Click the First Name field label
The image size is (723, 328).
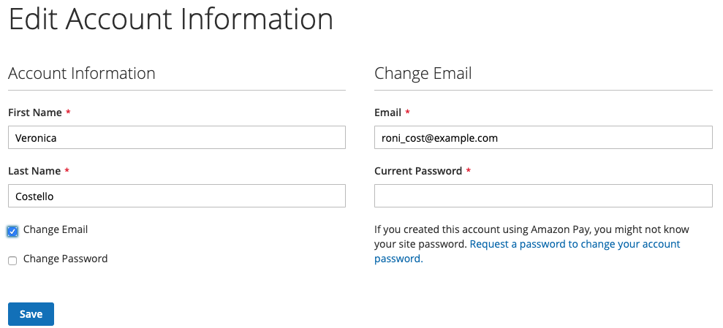click(34, 112)
